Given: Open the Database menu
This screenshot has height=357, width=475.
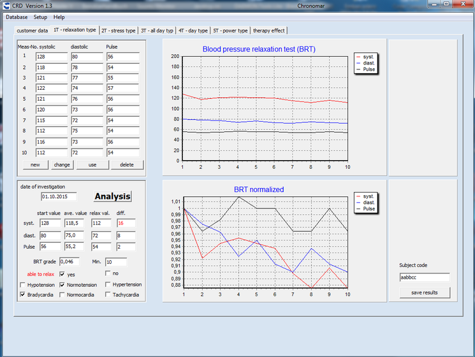Looking at the screenshot, I should coord(17,17).
